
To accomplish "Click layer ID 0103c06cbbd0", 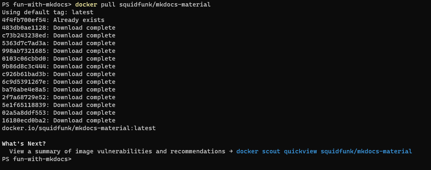I will point(25,59).
